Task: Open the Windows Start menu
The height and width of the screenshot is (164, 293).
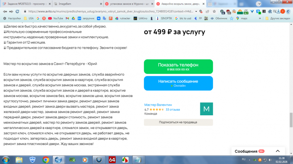Action: (6, 160)
